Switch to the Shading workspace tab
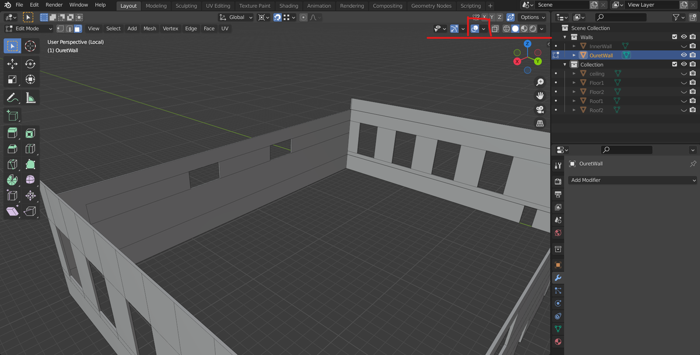 289,6
